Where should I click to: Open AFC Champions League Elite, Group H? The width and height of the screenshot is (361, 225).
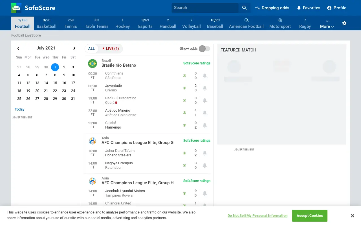click(x=138, y=183)
